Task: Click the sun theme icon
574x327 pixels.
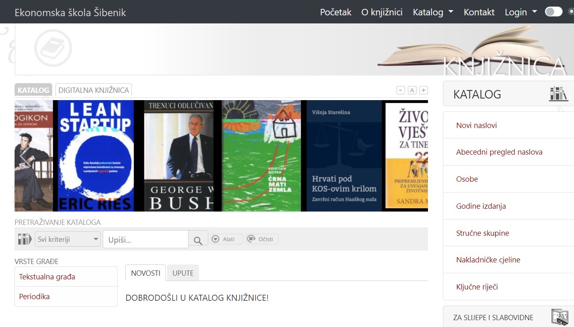Action: [x=570, y=12]
